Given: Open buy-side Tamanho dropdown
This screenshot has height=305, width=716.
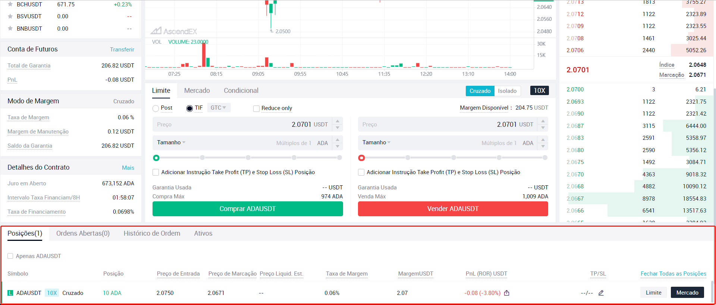Looking at the screenshot, I should coord(171,142).
